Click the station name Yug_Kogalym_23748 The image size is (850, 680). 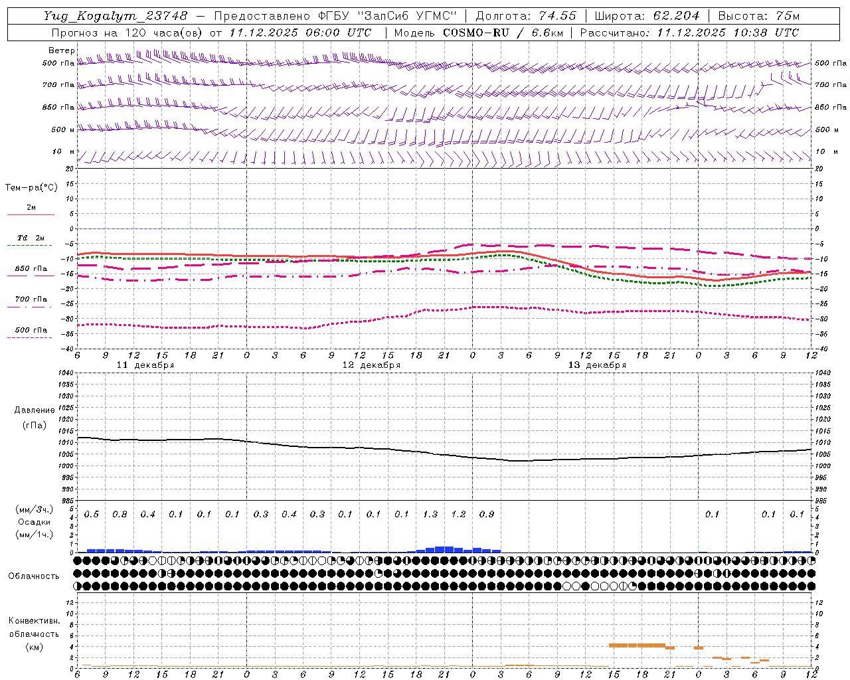(116, 16)
